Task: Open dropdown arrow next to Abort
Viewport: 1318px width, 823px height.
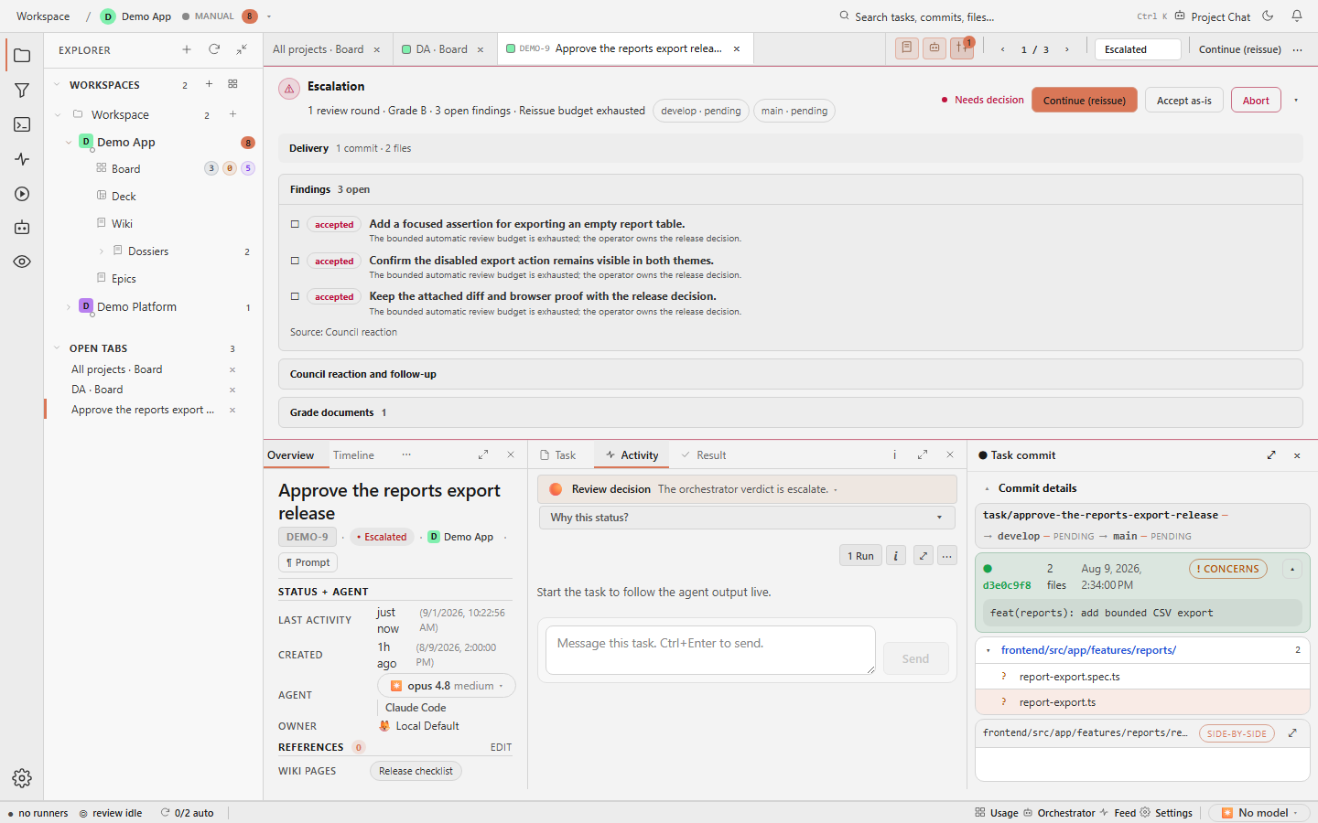Action: (x=1295, y=100)
